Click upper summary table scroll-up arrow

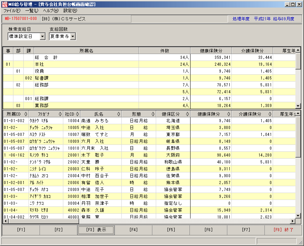(298, 50)
